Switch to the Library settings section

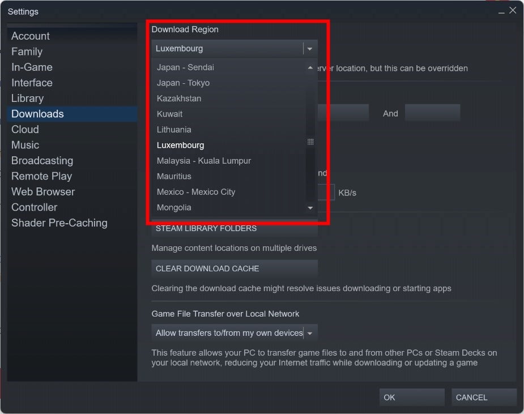point(27,98)
